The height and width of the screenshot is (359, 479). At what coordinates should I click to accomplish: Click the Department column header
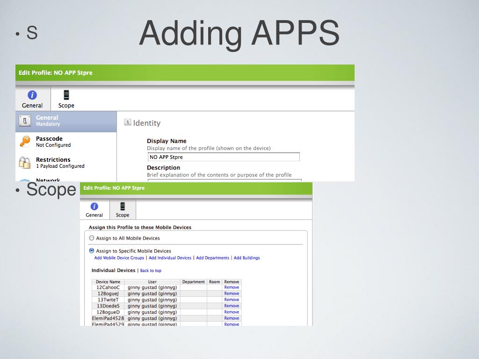coord(193,282)
